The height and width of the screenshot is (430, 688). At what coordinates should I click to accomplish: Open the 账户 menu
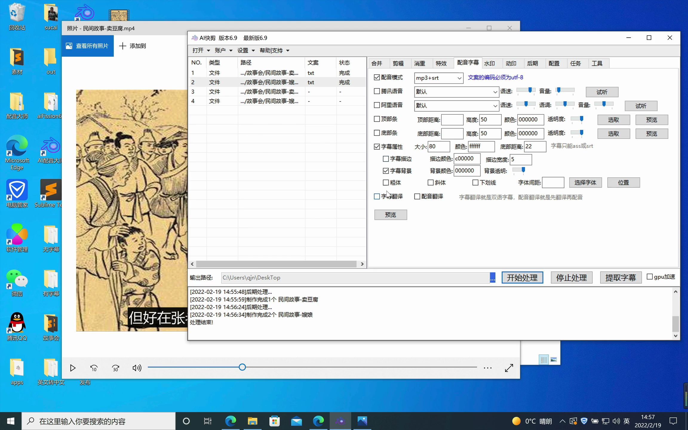pyautogui.click(x=223, y=50)
